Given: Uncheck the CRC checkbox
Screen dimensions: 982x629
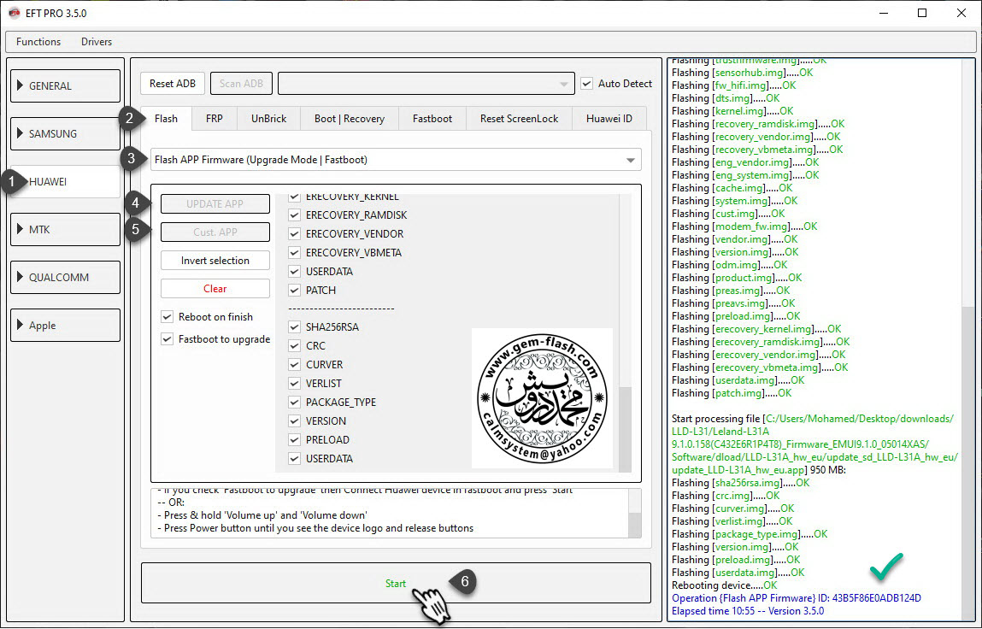Looking at the screenshot, I should pos(294,345).
